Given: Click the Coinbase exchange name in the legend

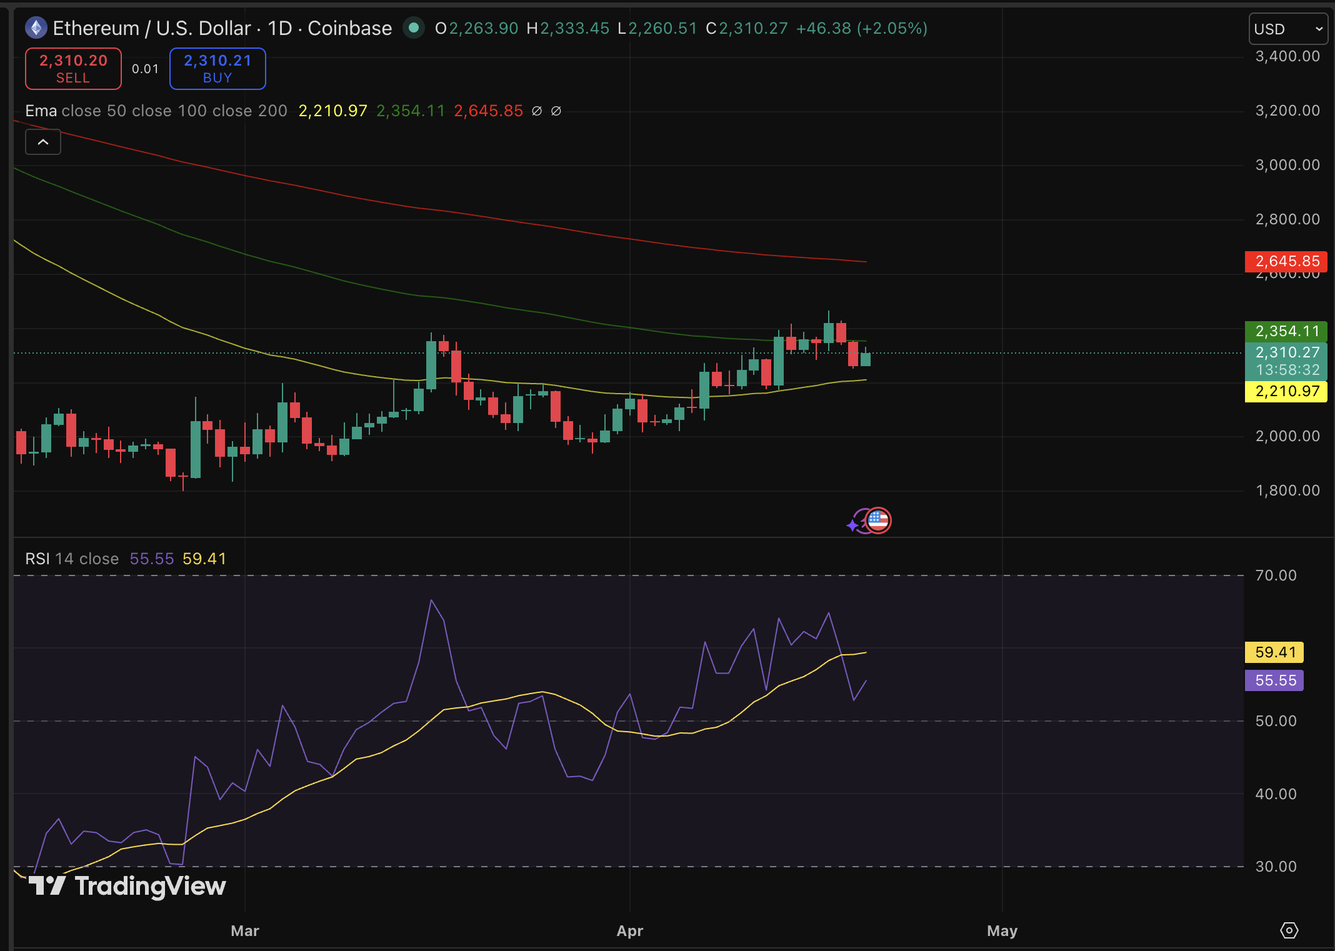Looking at the screenshot, I should point(350,27).
